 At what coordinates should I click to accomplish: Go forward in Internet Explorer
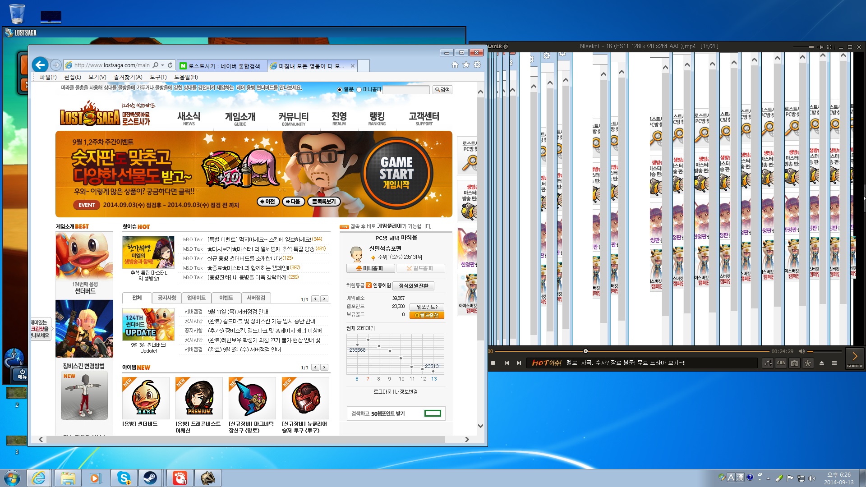(x=55, y=65)
